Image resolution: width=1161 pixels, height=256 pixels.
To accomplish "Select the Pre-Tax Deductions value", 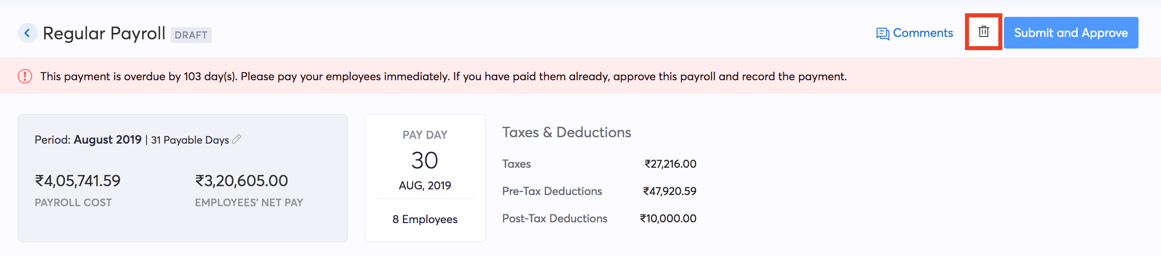I will 670,191.
